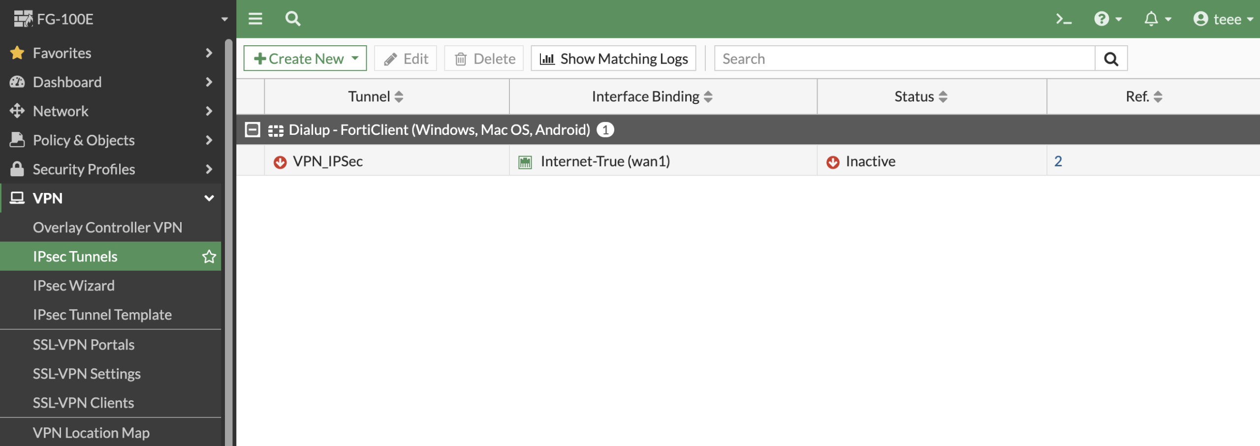Open the CLI console icon
Image resolution: width=1260 pixels, height=446 pixels.
1064,19
